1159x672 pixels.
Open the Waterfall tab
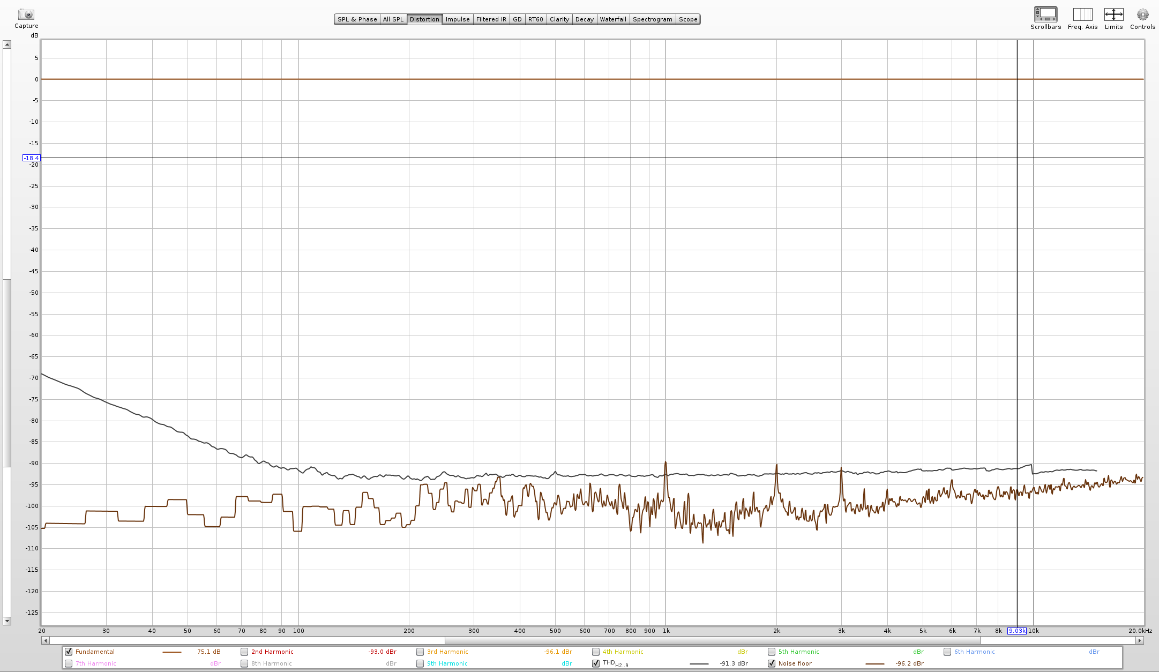[x=613, y=19]
